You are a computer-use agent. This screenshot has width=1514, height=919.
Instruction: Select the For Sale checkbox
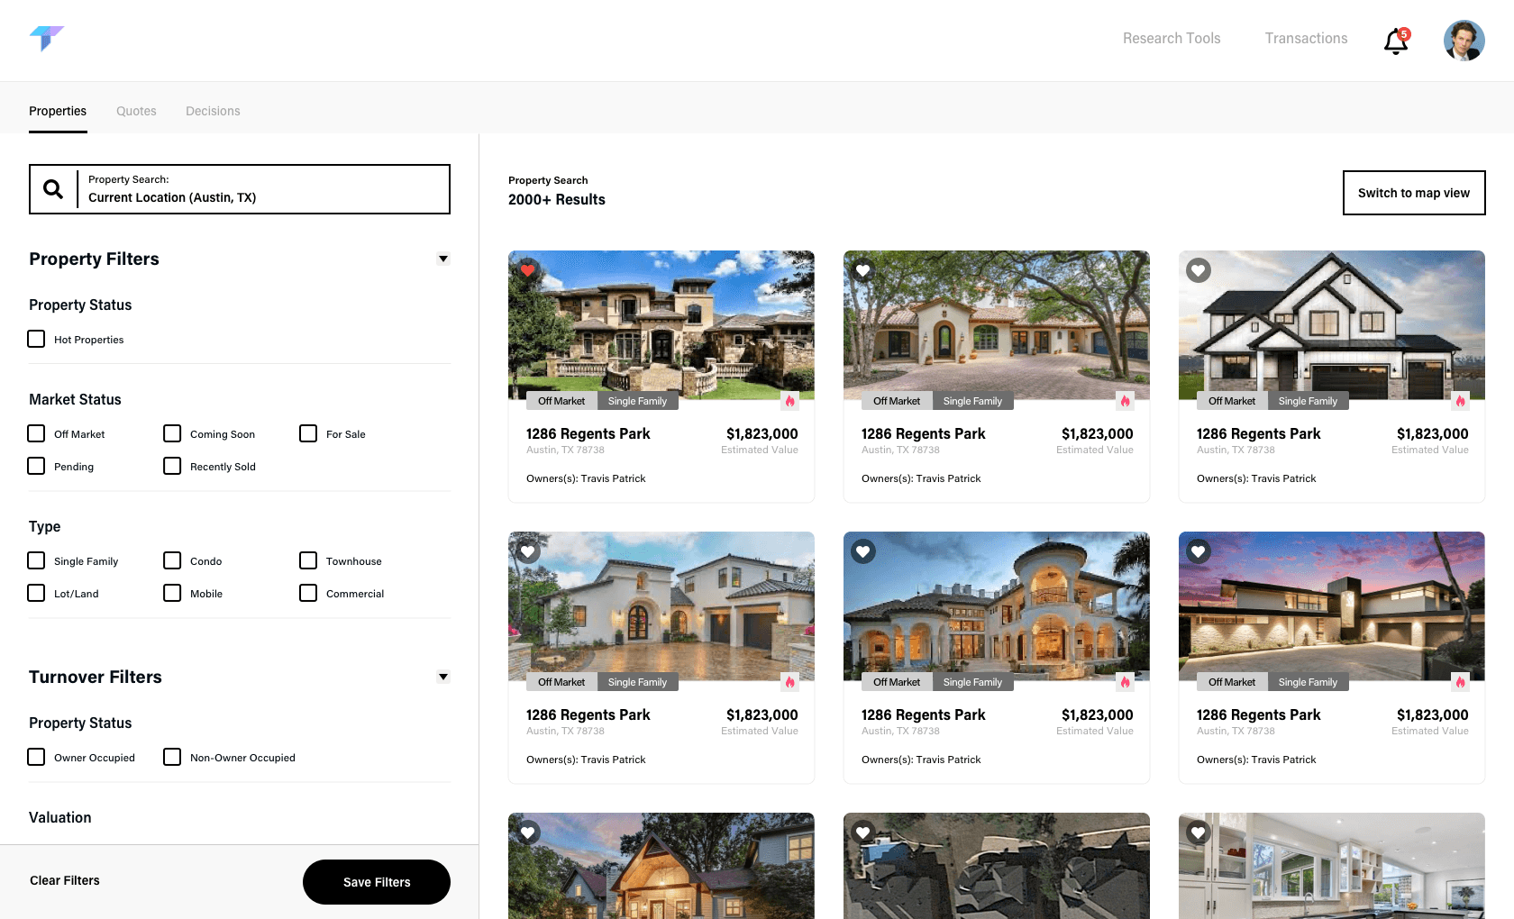click(x=308, y=433)
